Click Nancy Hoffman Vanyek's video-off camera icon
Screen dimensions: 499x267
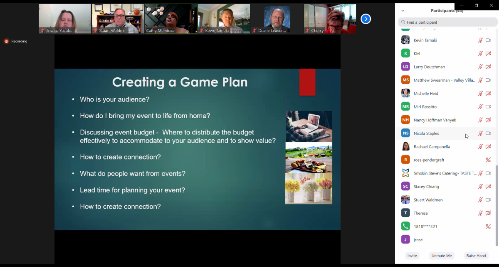(x=489, y=120)
